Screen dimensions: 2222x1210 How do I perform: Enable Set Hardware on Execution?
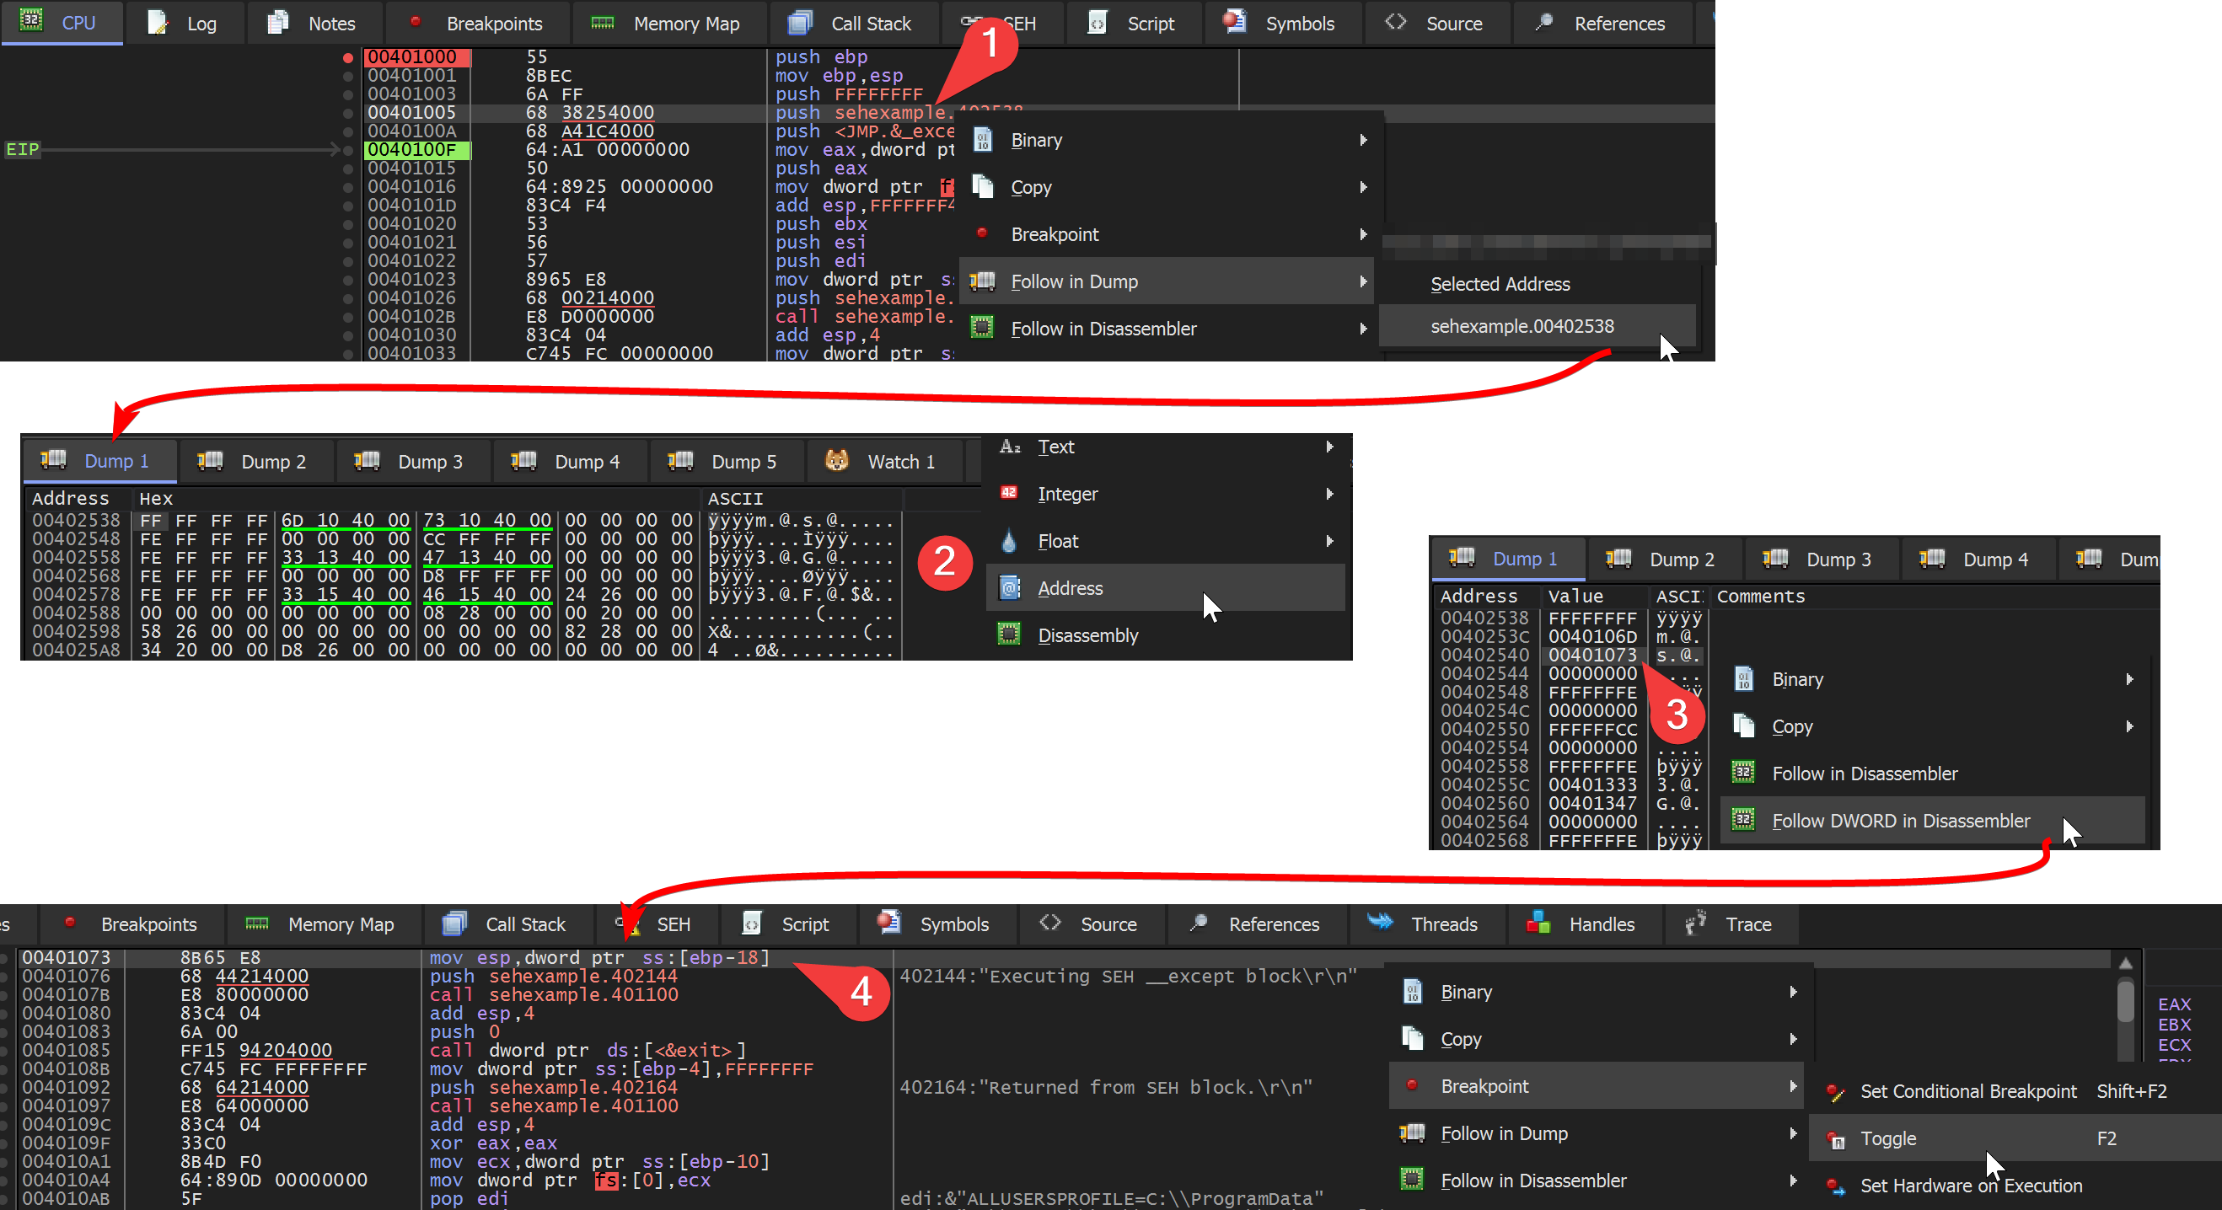[1971, 1185]
